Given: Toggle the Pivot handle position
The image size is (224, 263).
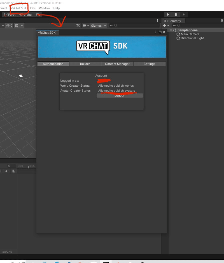Looking at the screenshot, I should 10,15.
